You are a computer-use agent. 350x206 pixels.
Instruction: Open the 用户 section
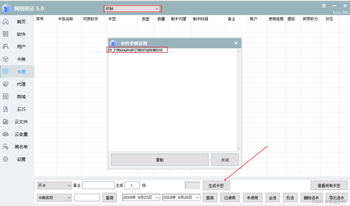(21, 47)
